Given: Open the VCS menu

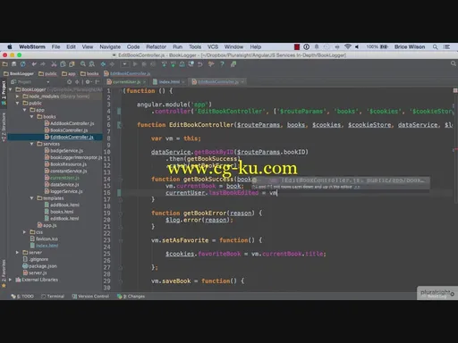Looking at the screenshot, I should (x=213, y=46).
